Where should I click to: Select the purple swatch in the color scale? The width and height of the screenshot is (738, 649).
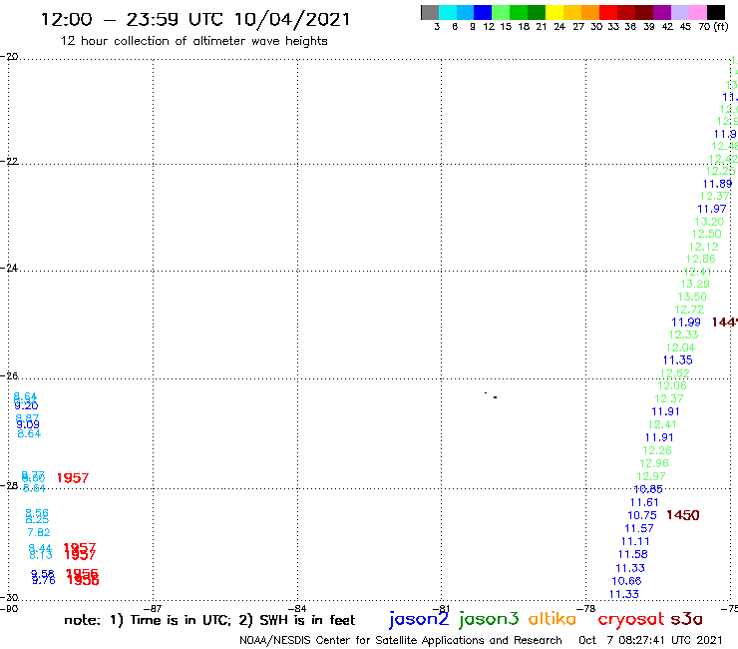pos(661,12)
